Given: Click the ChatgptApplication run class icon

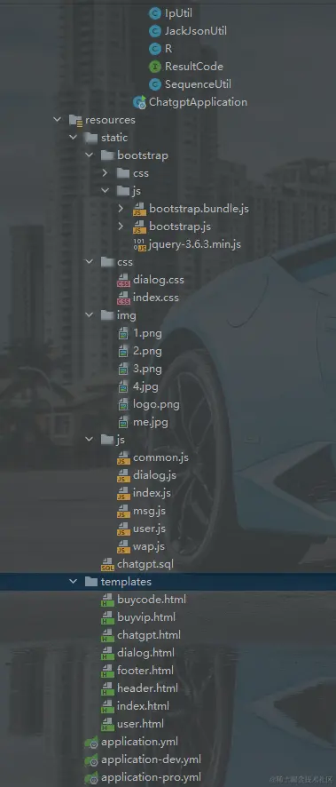Looking at the screenshot, I should 139,102.
